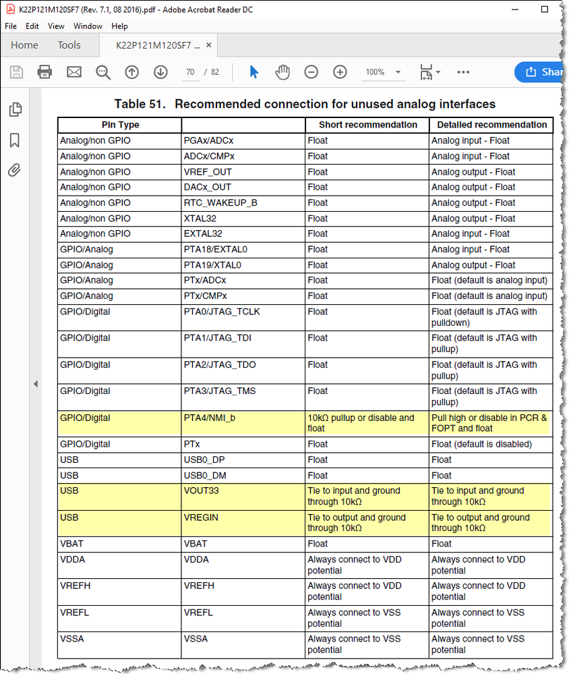Click the PGAx/ADCx cell
Image resolution: width=569 pixels, height=674 pixels.
[x=243, y=140]
